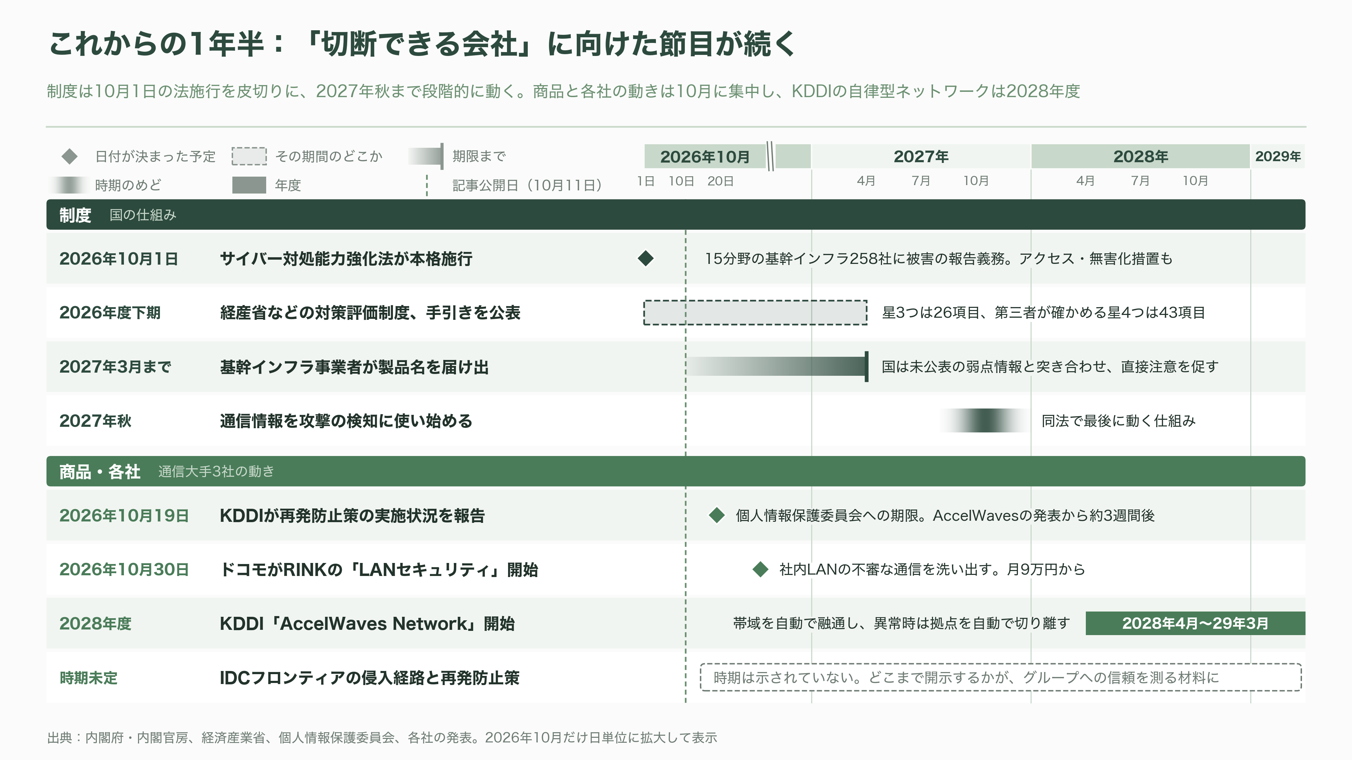
Task: Select the 2026年10月 timeline header
Action: point(705,156)
